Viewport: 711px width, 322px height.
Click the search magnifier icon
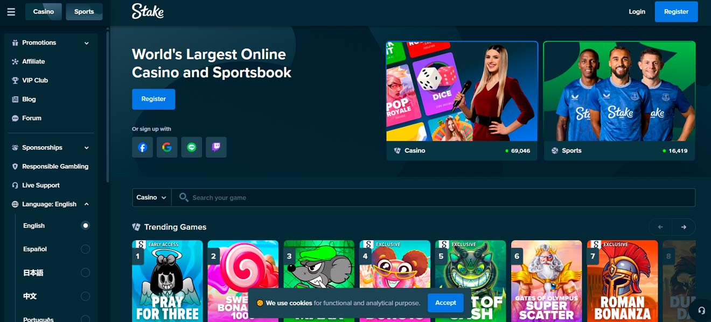[x=184, y=197]
